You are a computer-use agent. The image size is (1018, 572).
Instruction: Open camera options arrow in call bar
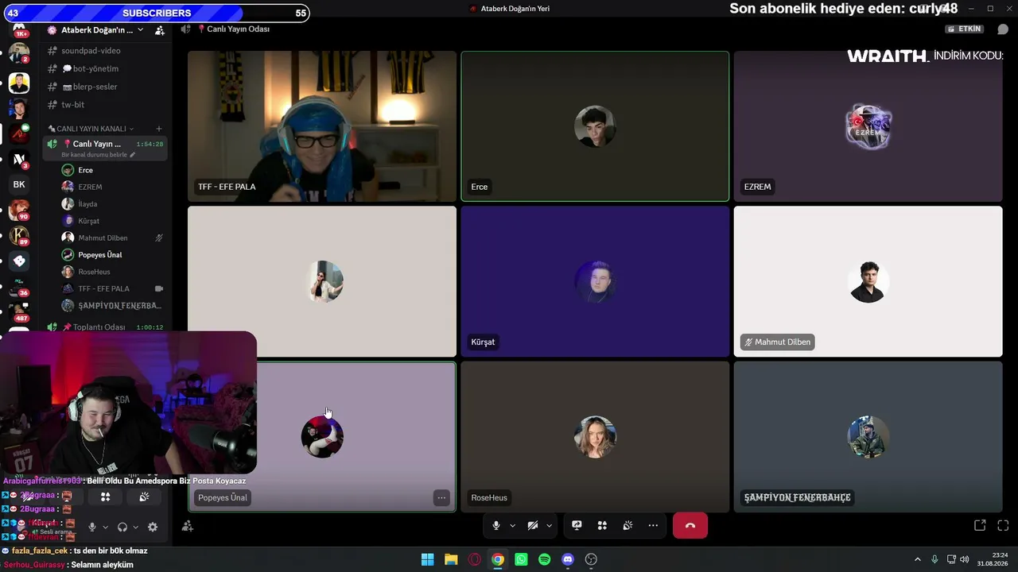pyautogui.click(x=549, y=526)
